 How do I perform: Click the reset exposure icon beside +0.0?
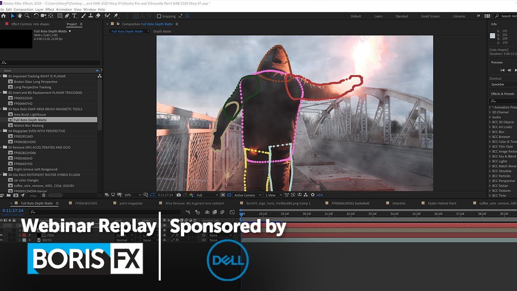click(312, 195)
